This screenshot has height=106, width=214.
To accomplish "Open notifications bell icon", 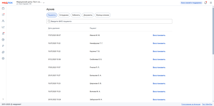I will point(205,3).
